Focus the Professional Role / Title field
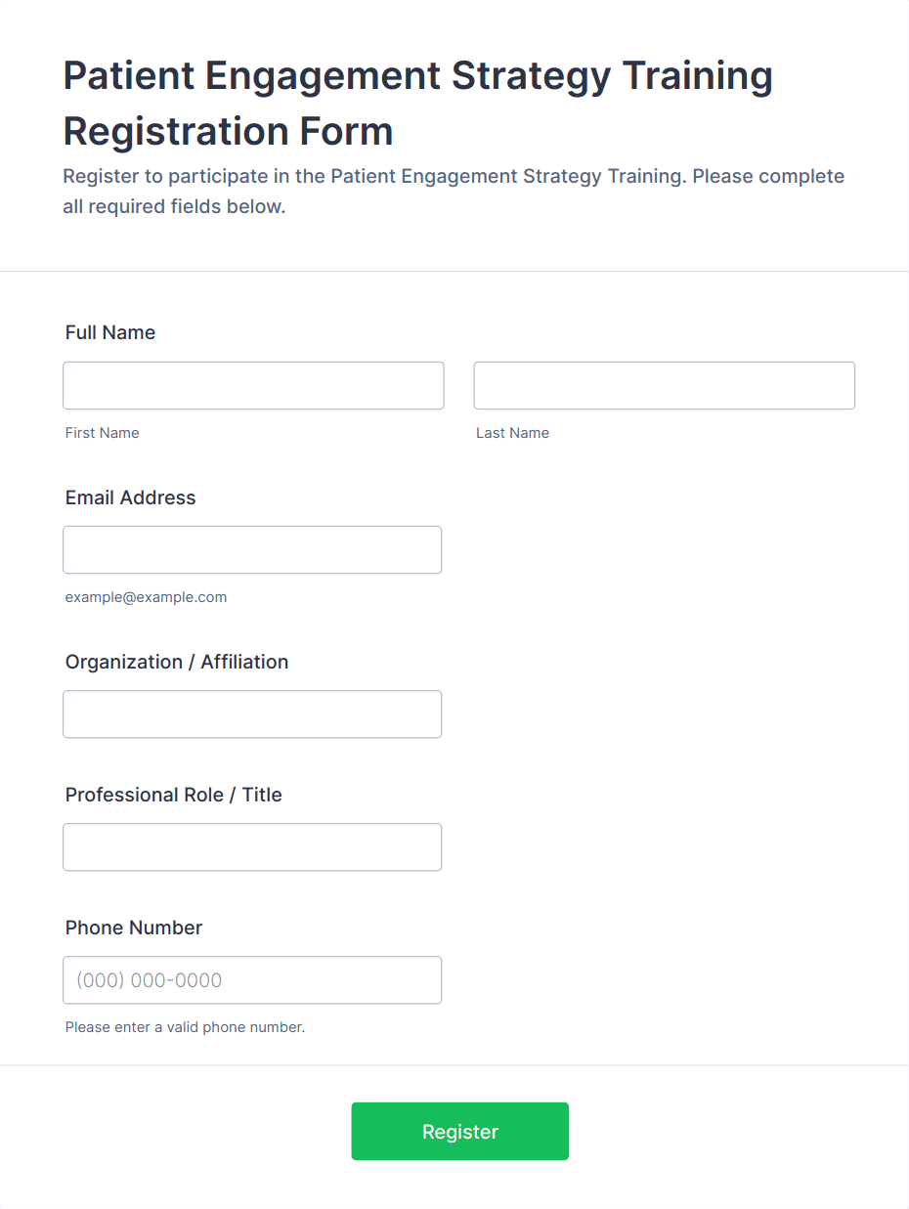Viewport: 909px width, 1209px height. (x=252, y=847)
